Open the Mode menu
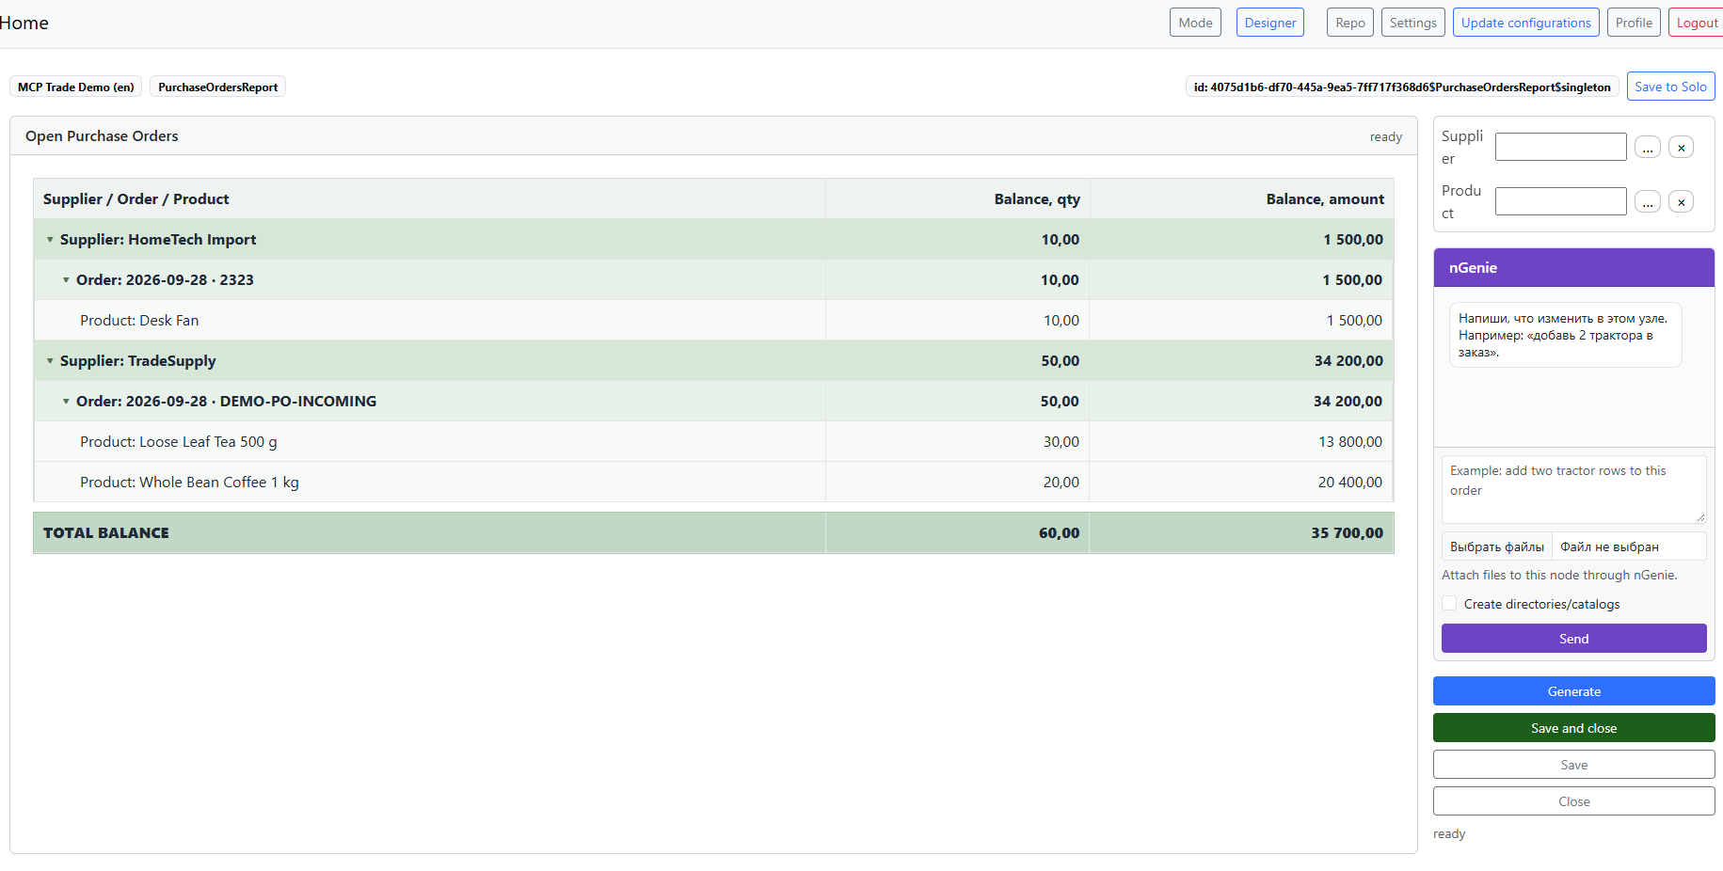Image resolution: width=1723 pixels, height=871 pixels. pos(1195,23)
